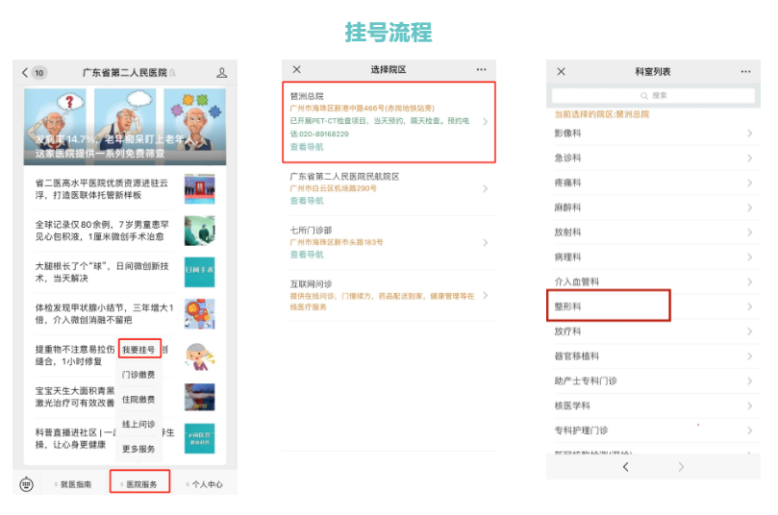Open 器官移植科 department
Viewport: 778px width, 515px height.
pyautogui.click(x=654, y=356)
